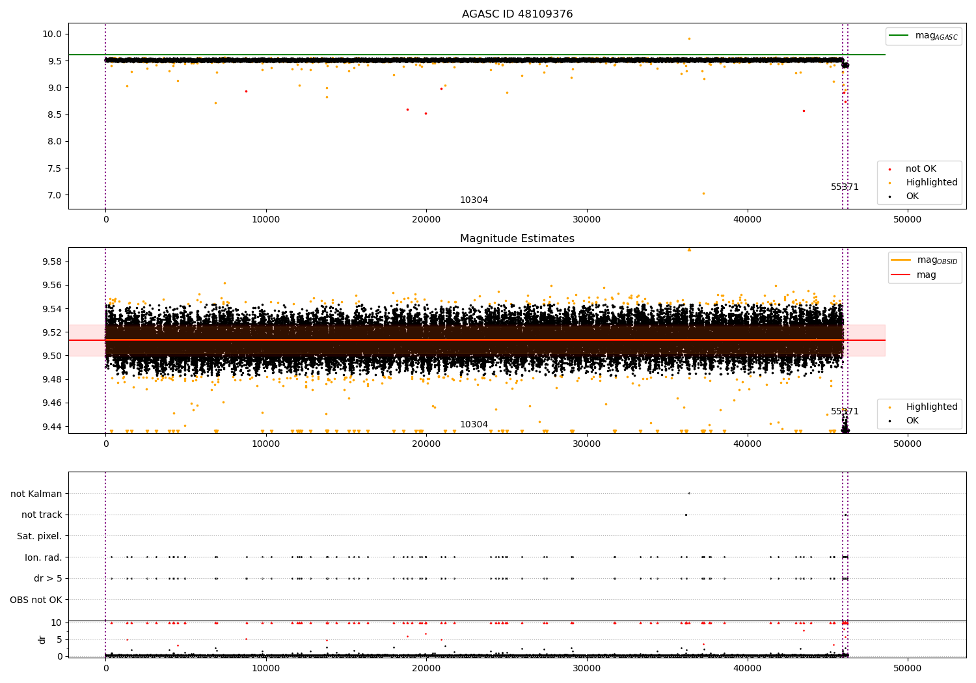
Task: Click the orange mag OBSID line sample in legend
Action: pyautogui.click(x=901, y=260)
